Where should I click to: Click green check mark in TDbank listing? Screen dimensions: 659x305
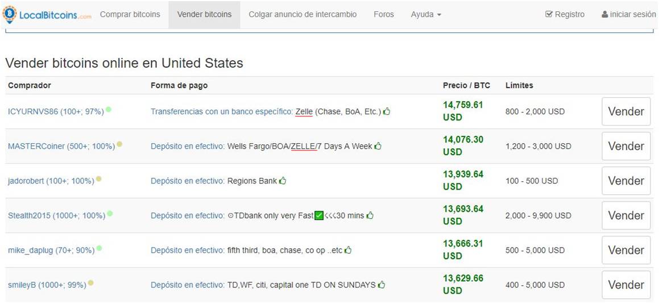(319, 216)
